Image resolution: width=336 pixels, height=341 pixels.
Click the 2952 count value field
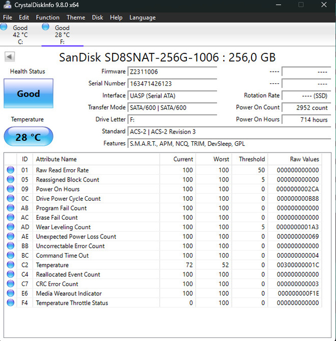306,107
